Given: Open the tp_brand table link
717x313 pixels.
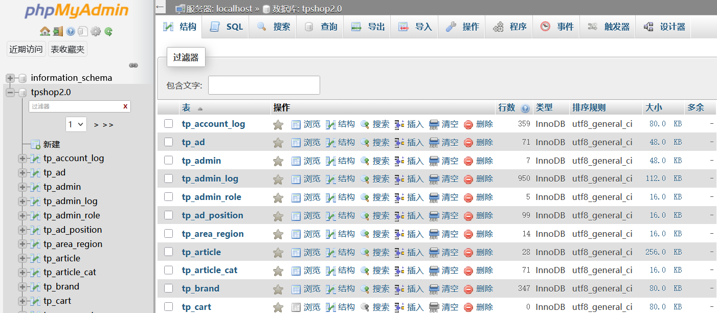Looking at the screenshot, I should 200,288.
